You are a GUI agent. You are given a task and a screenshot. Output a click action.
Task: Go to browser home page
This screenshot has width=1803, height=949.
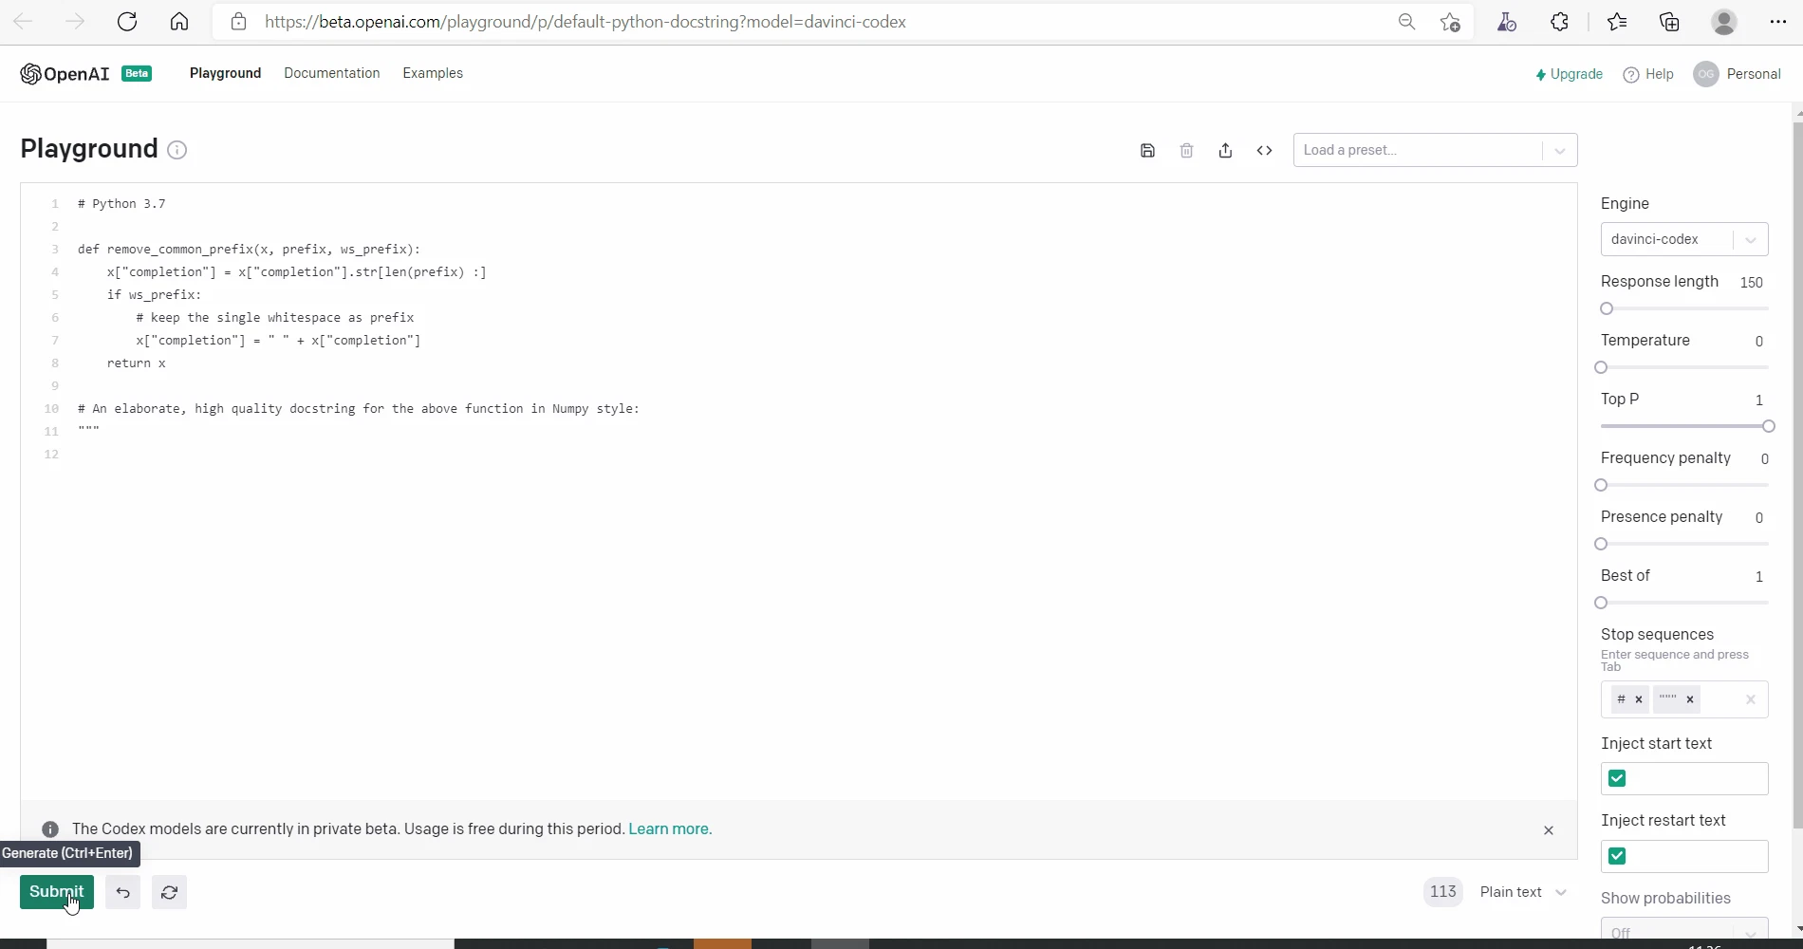tap(179, 22)
